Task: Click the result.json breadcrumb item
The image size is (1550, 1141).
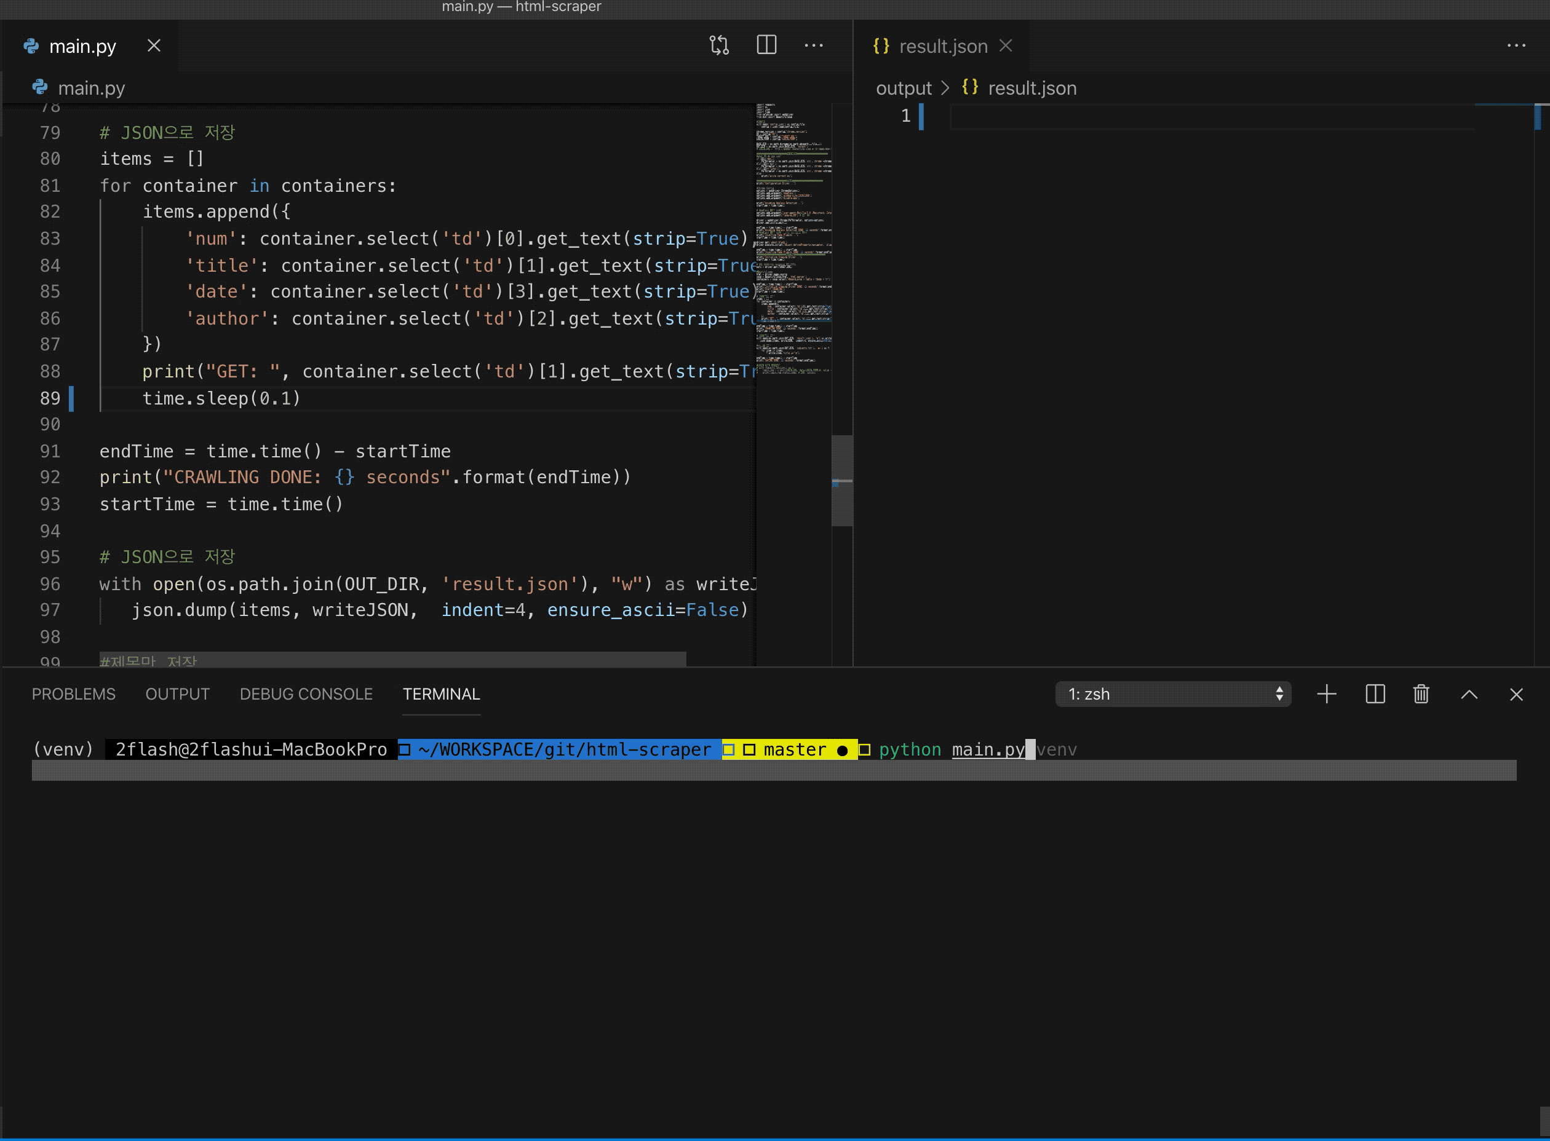Action: [x=1031, y=89]
